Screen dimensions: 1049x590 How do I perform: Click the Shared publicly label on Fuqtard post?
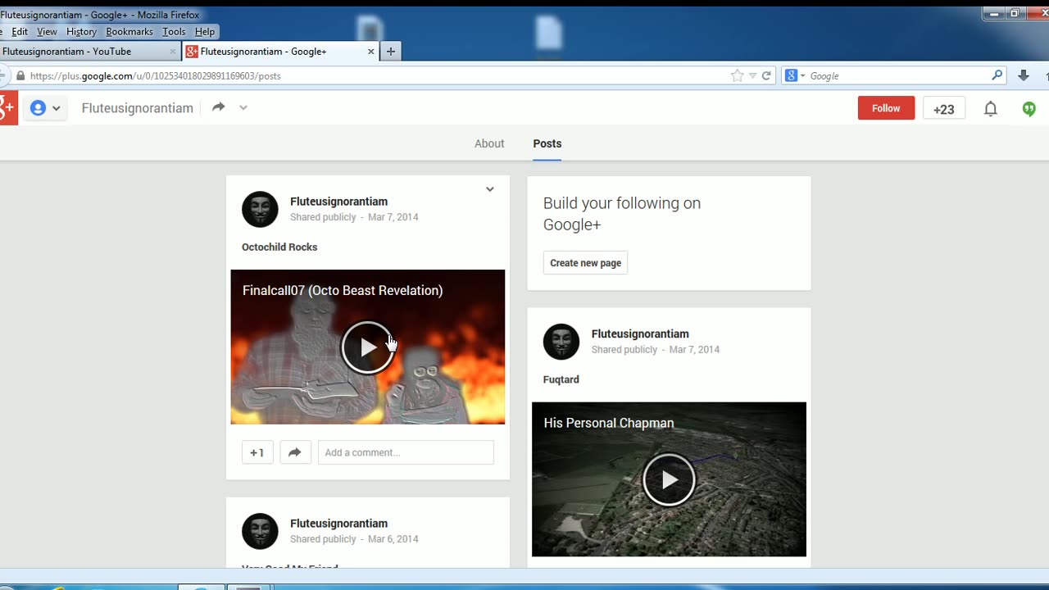coord(624,350)
